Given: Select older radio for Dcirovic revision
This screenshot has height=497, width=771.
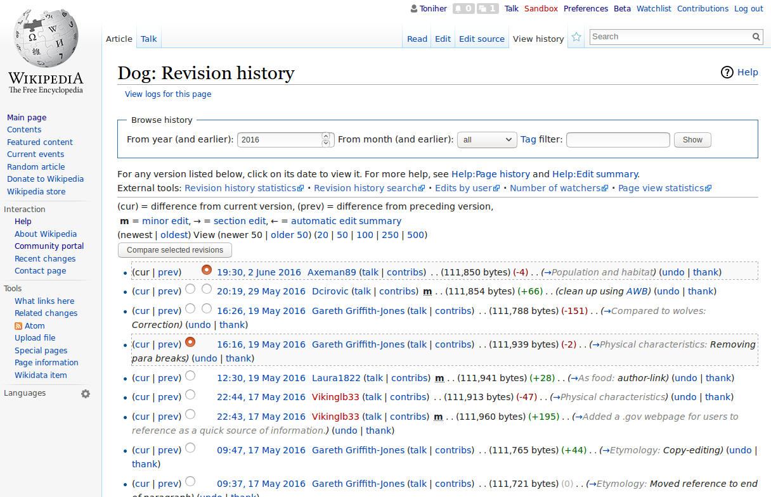Looking at the screenshot, I should tap(190, 289).
